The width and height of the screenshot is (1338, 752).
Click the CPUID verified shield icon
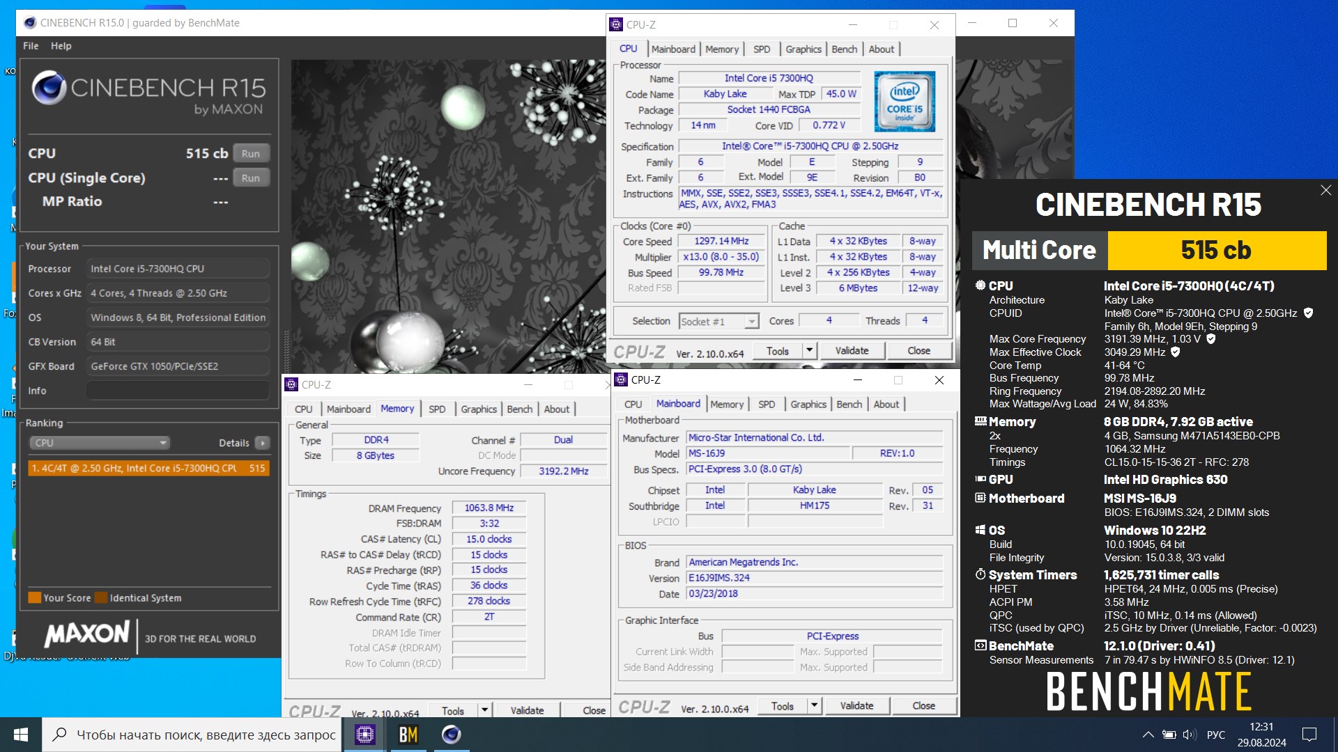(1308, 313)
